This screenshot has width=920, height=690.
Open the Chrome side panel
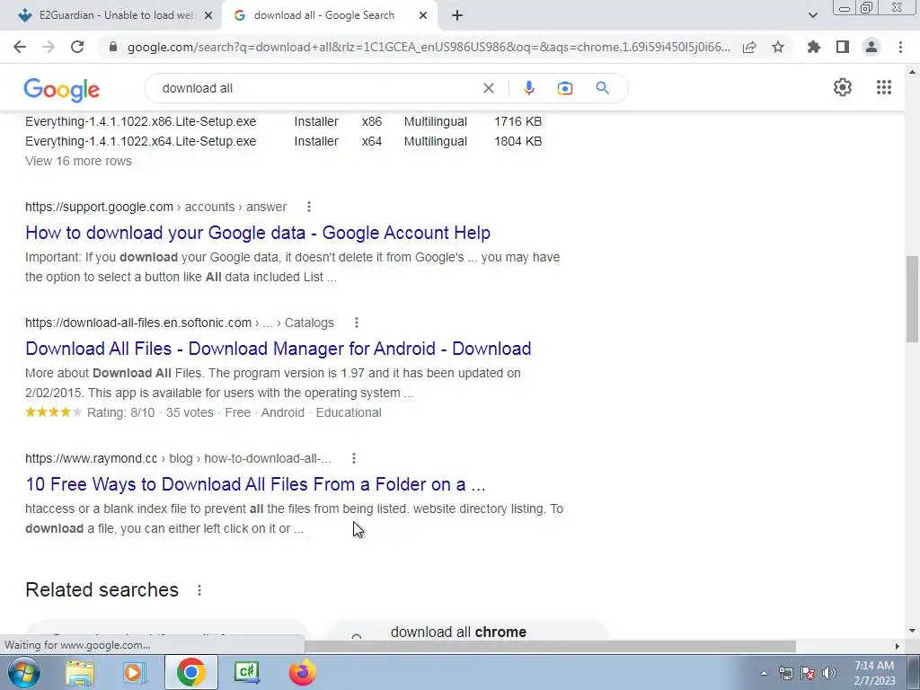[x=843, y=47]
